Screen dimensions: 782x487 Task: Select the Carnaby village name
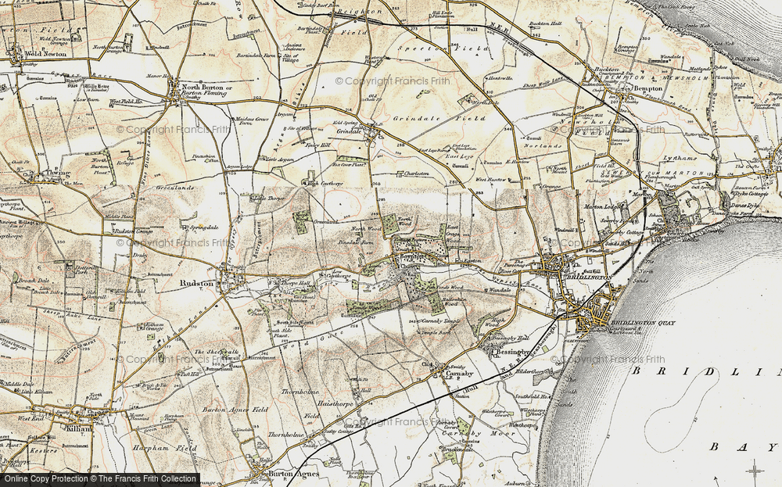point(459,374)
